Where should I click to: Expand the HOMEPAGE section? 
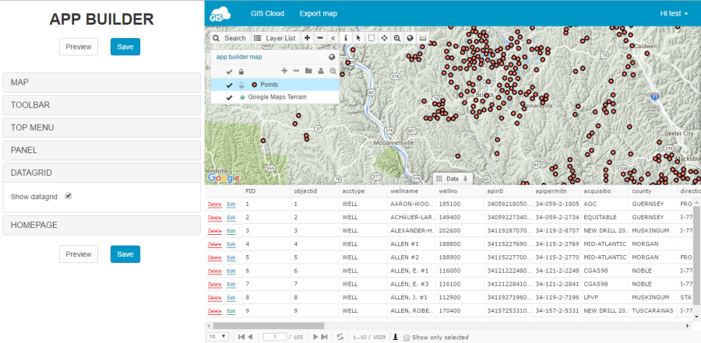pyautogui.click(x=101, y=225)
